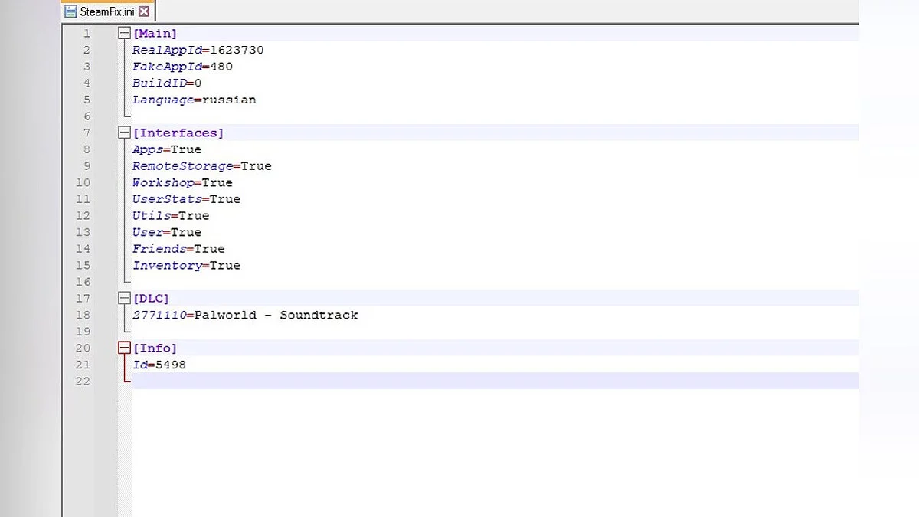Click the Language=russian line
Screen dimensions: 919x517
coord(194,100)
